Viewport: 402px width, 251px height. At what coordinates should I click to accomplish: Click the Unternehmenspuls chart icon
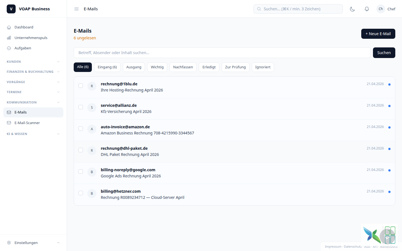point(9,38)
